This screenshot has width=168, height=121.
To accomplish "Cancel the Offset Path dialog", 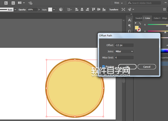I will click(x=147, y=67).
